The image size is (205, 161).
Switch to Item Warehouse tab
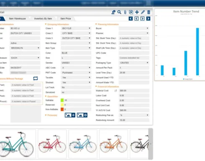[x=17, y=19]
